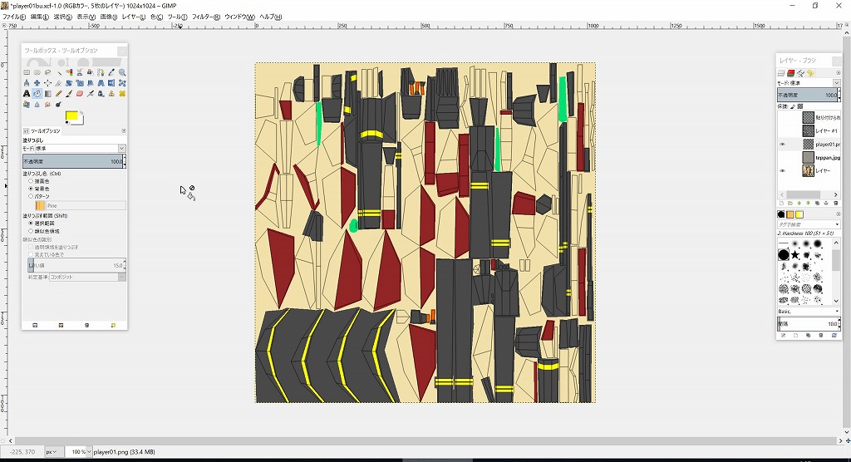
Task: Open the layers dock tab menu arrow
Action: coord(839,73)
